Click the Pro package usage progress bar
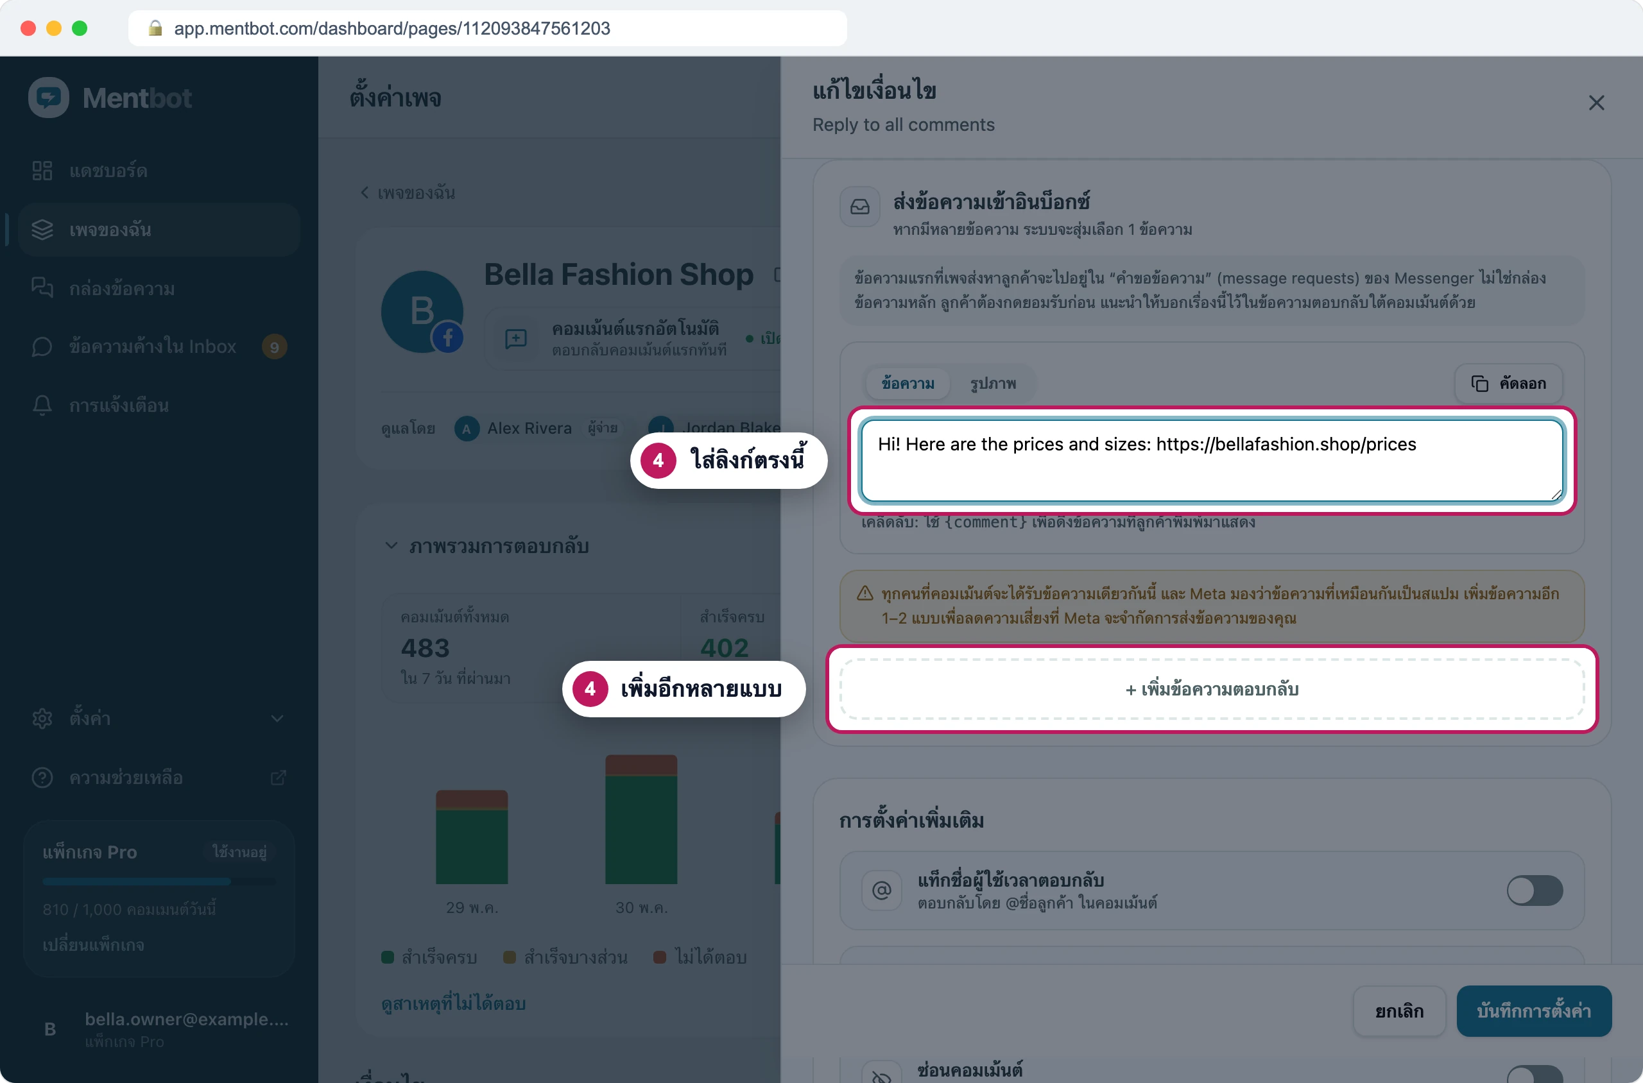The image size is (1643, 1083). pos(159,882)
